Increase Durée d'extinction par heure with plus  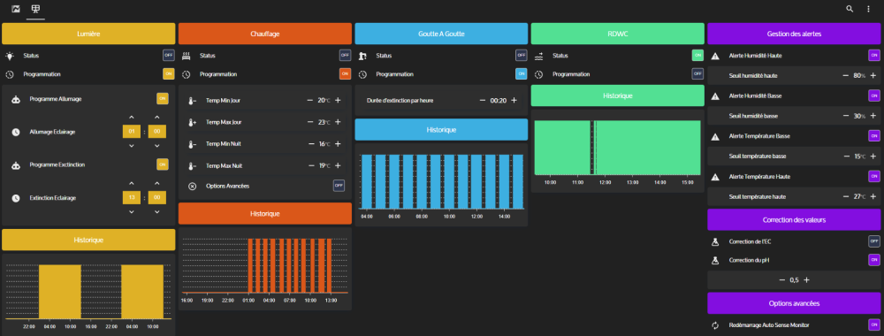(514, 100)
